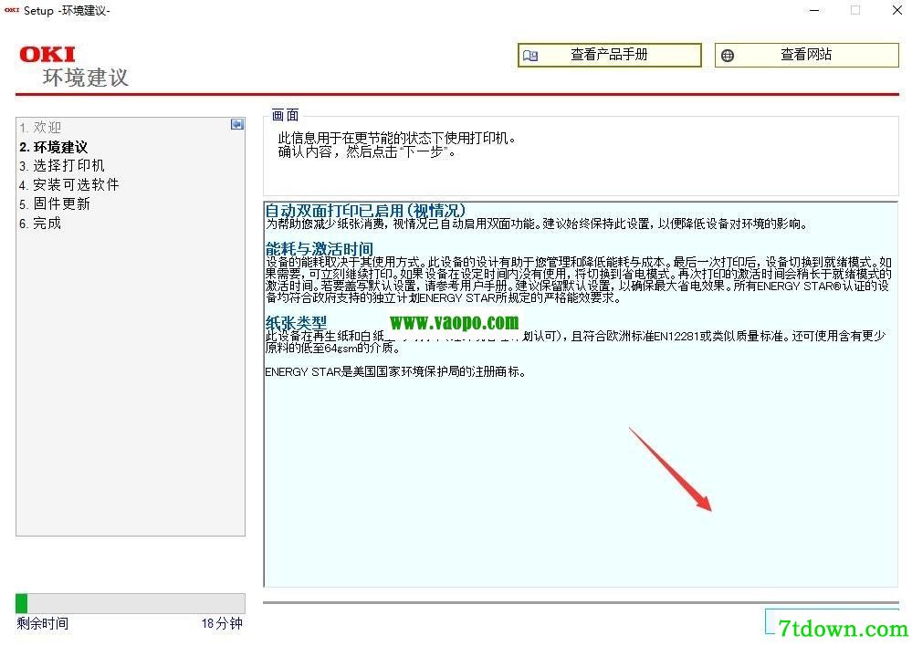Close the Setup window
This screenshot has width=912, height=646.
[897, 10]
